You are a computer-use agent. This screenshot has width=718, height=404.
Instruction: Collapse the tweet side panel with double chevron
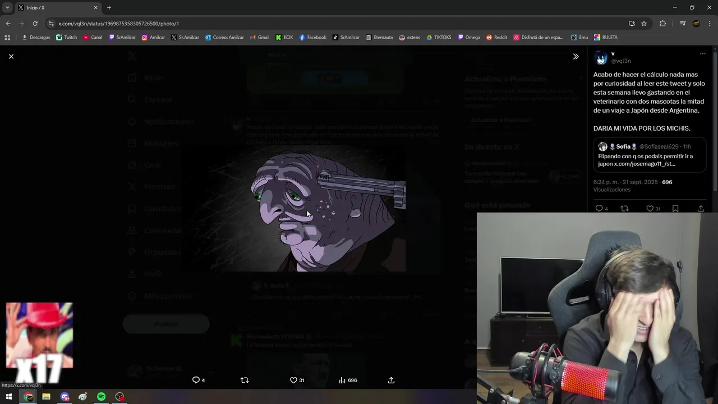576,57
